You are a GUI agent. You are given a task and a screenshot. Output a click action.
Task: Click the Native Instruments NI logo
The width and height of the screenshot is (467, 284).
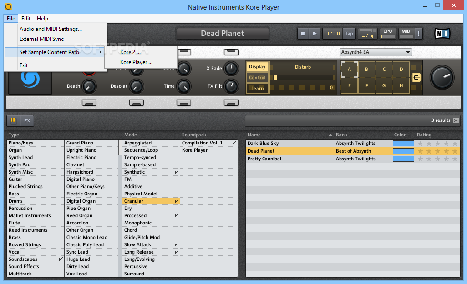coord(442,34)
